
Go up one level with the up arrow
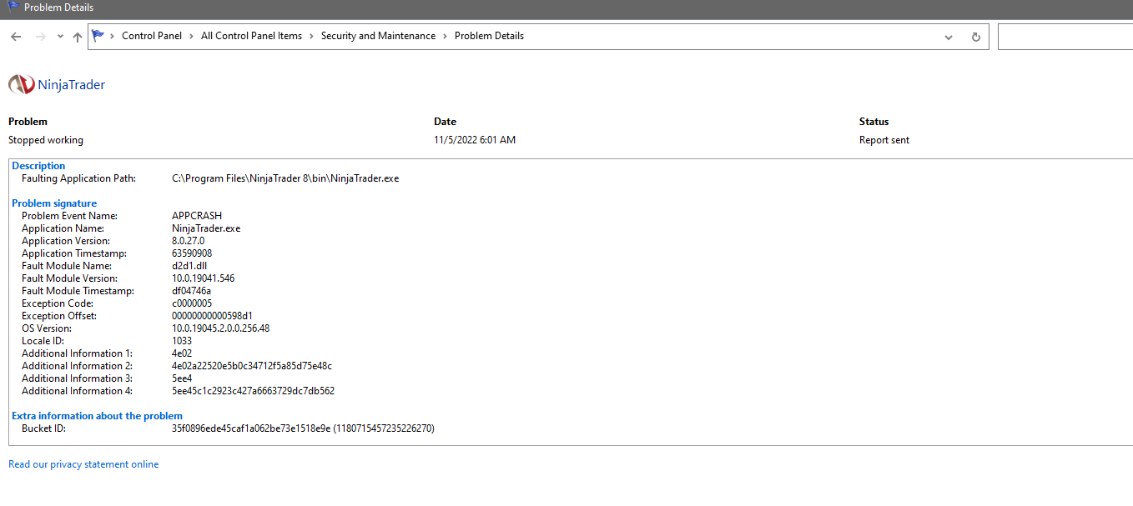point(78,37)
